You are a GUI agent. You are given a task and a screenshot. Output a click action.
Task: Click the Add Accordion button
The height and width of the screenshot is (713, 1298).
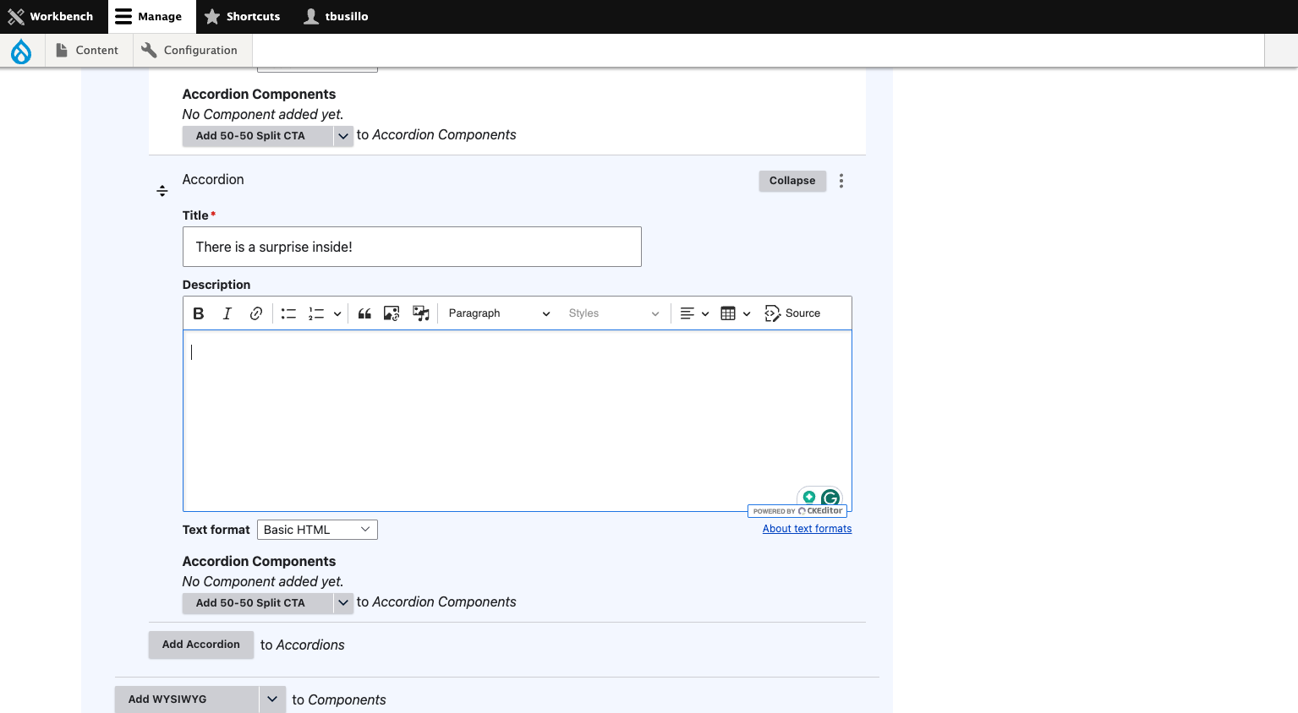(x=201, y=645)
